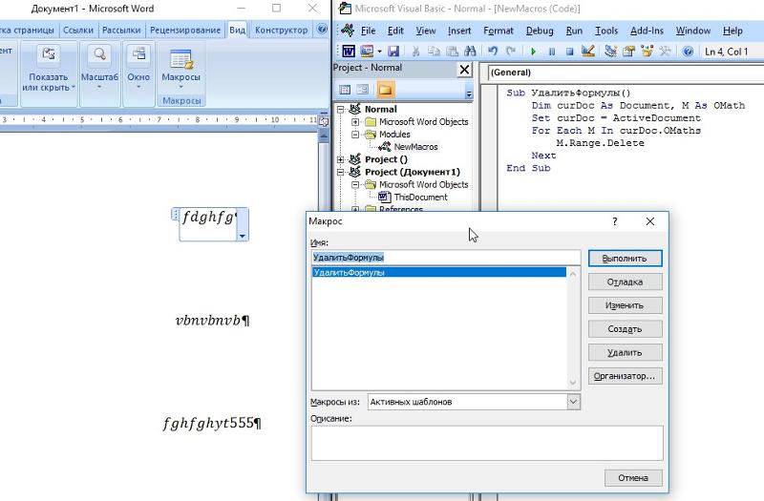
Task: Open Object Browser icon in VBA toolbar
Action: click(647, 51)
